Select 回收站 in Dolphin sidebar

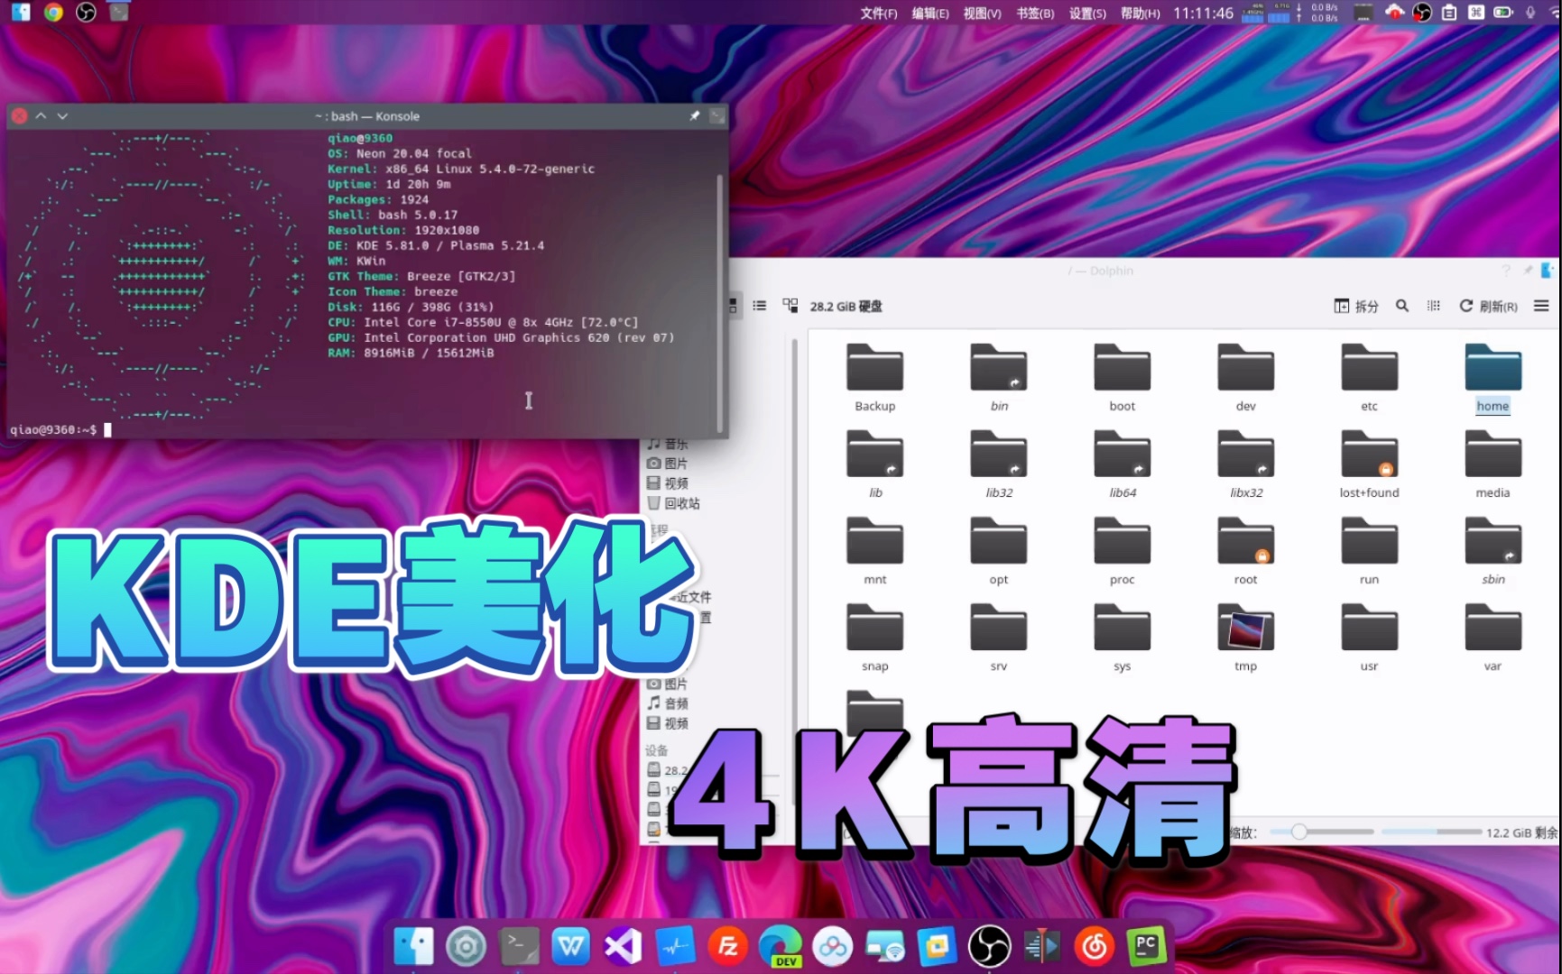673,503
